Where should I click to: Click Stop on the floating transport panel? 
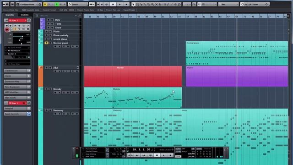[157, 155]
